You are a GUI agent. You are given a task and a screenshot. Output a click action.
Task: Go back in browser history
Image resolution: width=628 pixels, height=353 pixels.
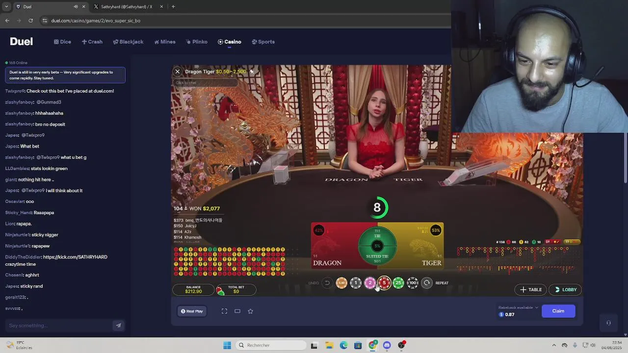point(7,21)
